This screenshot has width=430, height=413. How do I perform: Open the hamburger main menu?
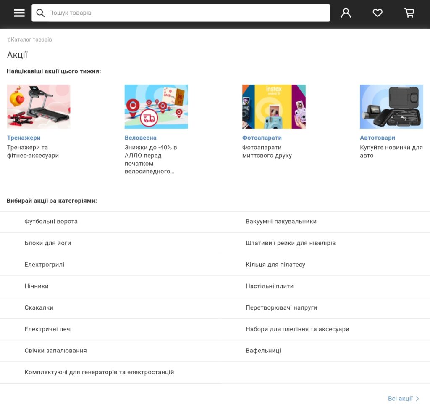tap(19, 13)
